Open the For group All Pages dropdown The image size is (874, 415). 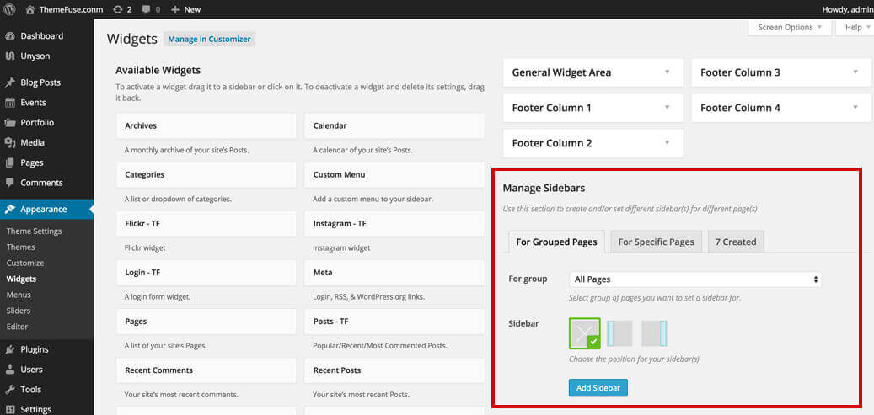(x=694, y=279)
